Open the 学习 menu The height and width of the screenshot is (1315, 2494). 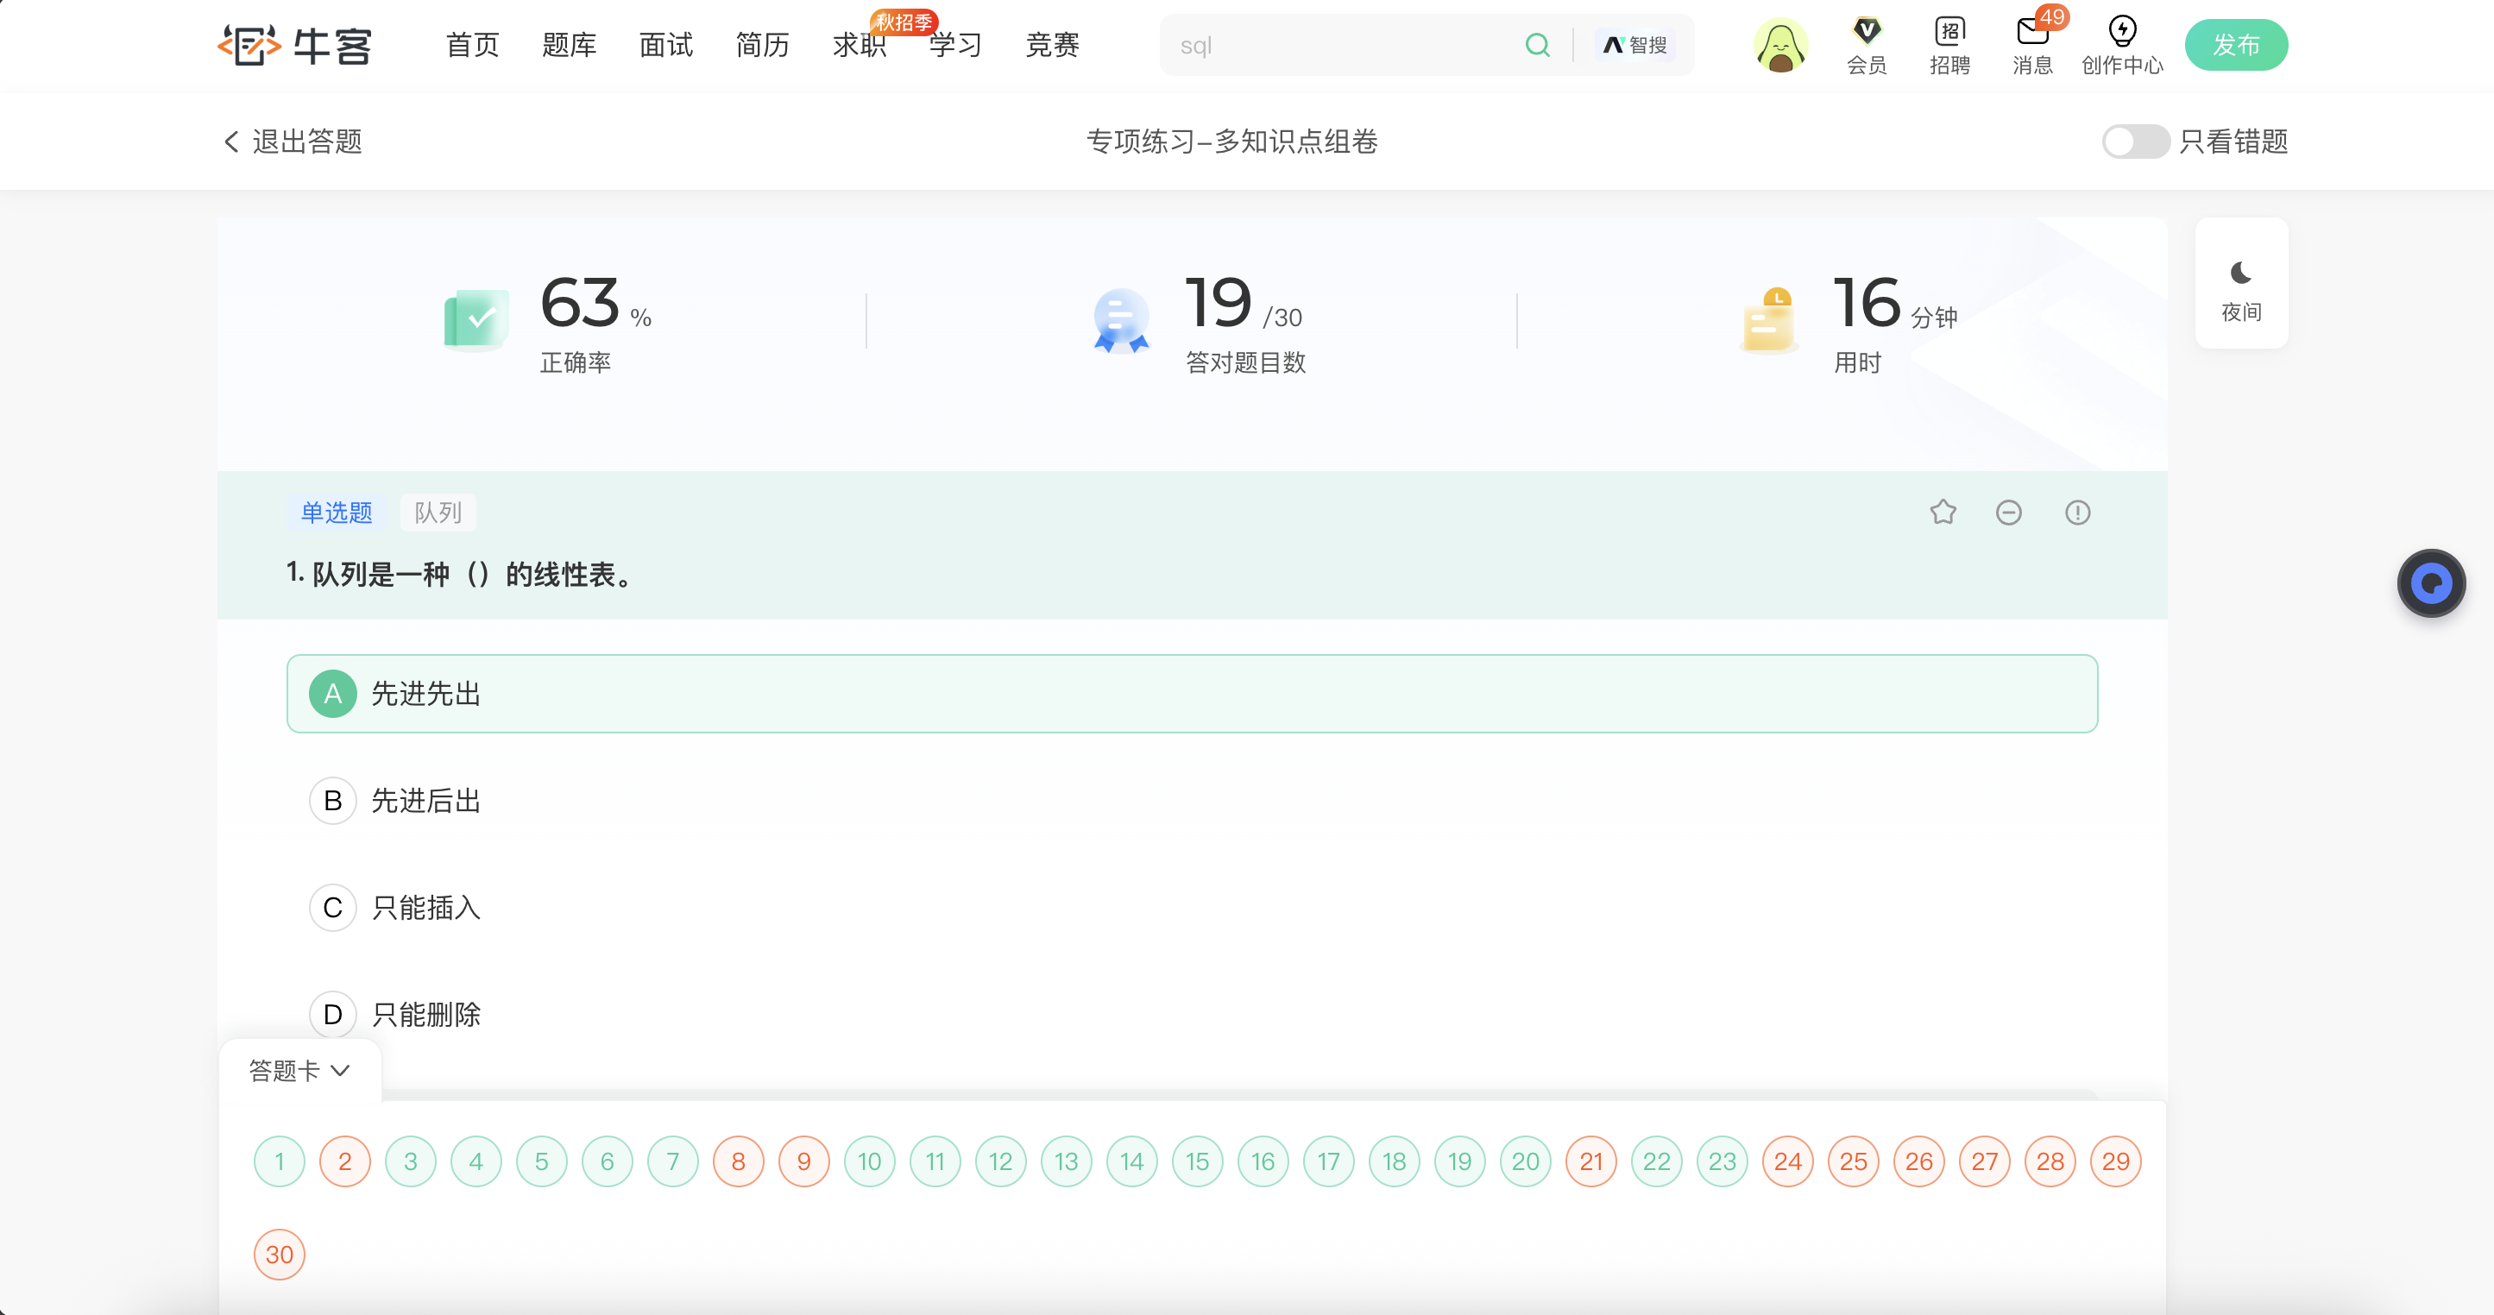[x=955, y=46]
